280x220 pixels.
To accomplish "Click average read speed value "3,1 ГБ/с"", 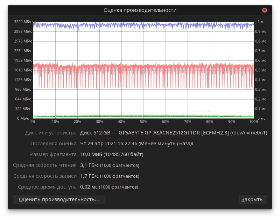I will click(89, 165).
